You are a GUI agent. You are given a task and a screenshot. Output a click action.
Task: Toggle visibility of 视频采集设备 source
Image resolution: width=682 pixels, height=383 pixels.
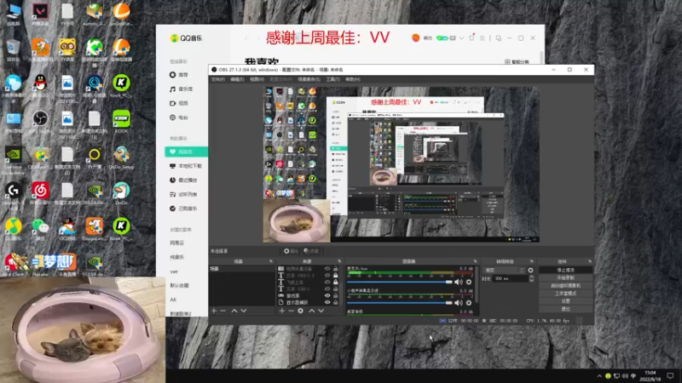point(327,269)
